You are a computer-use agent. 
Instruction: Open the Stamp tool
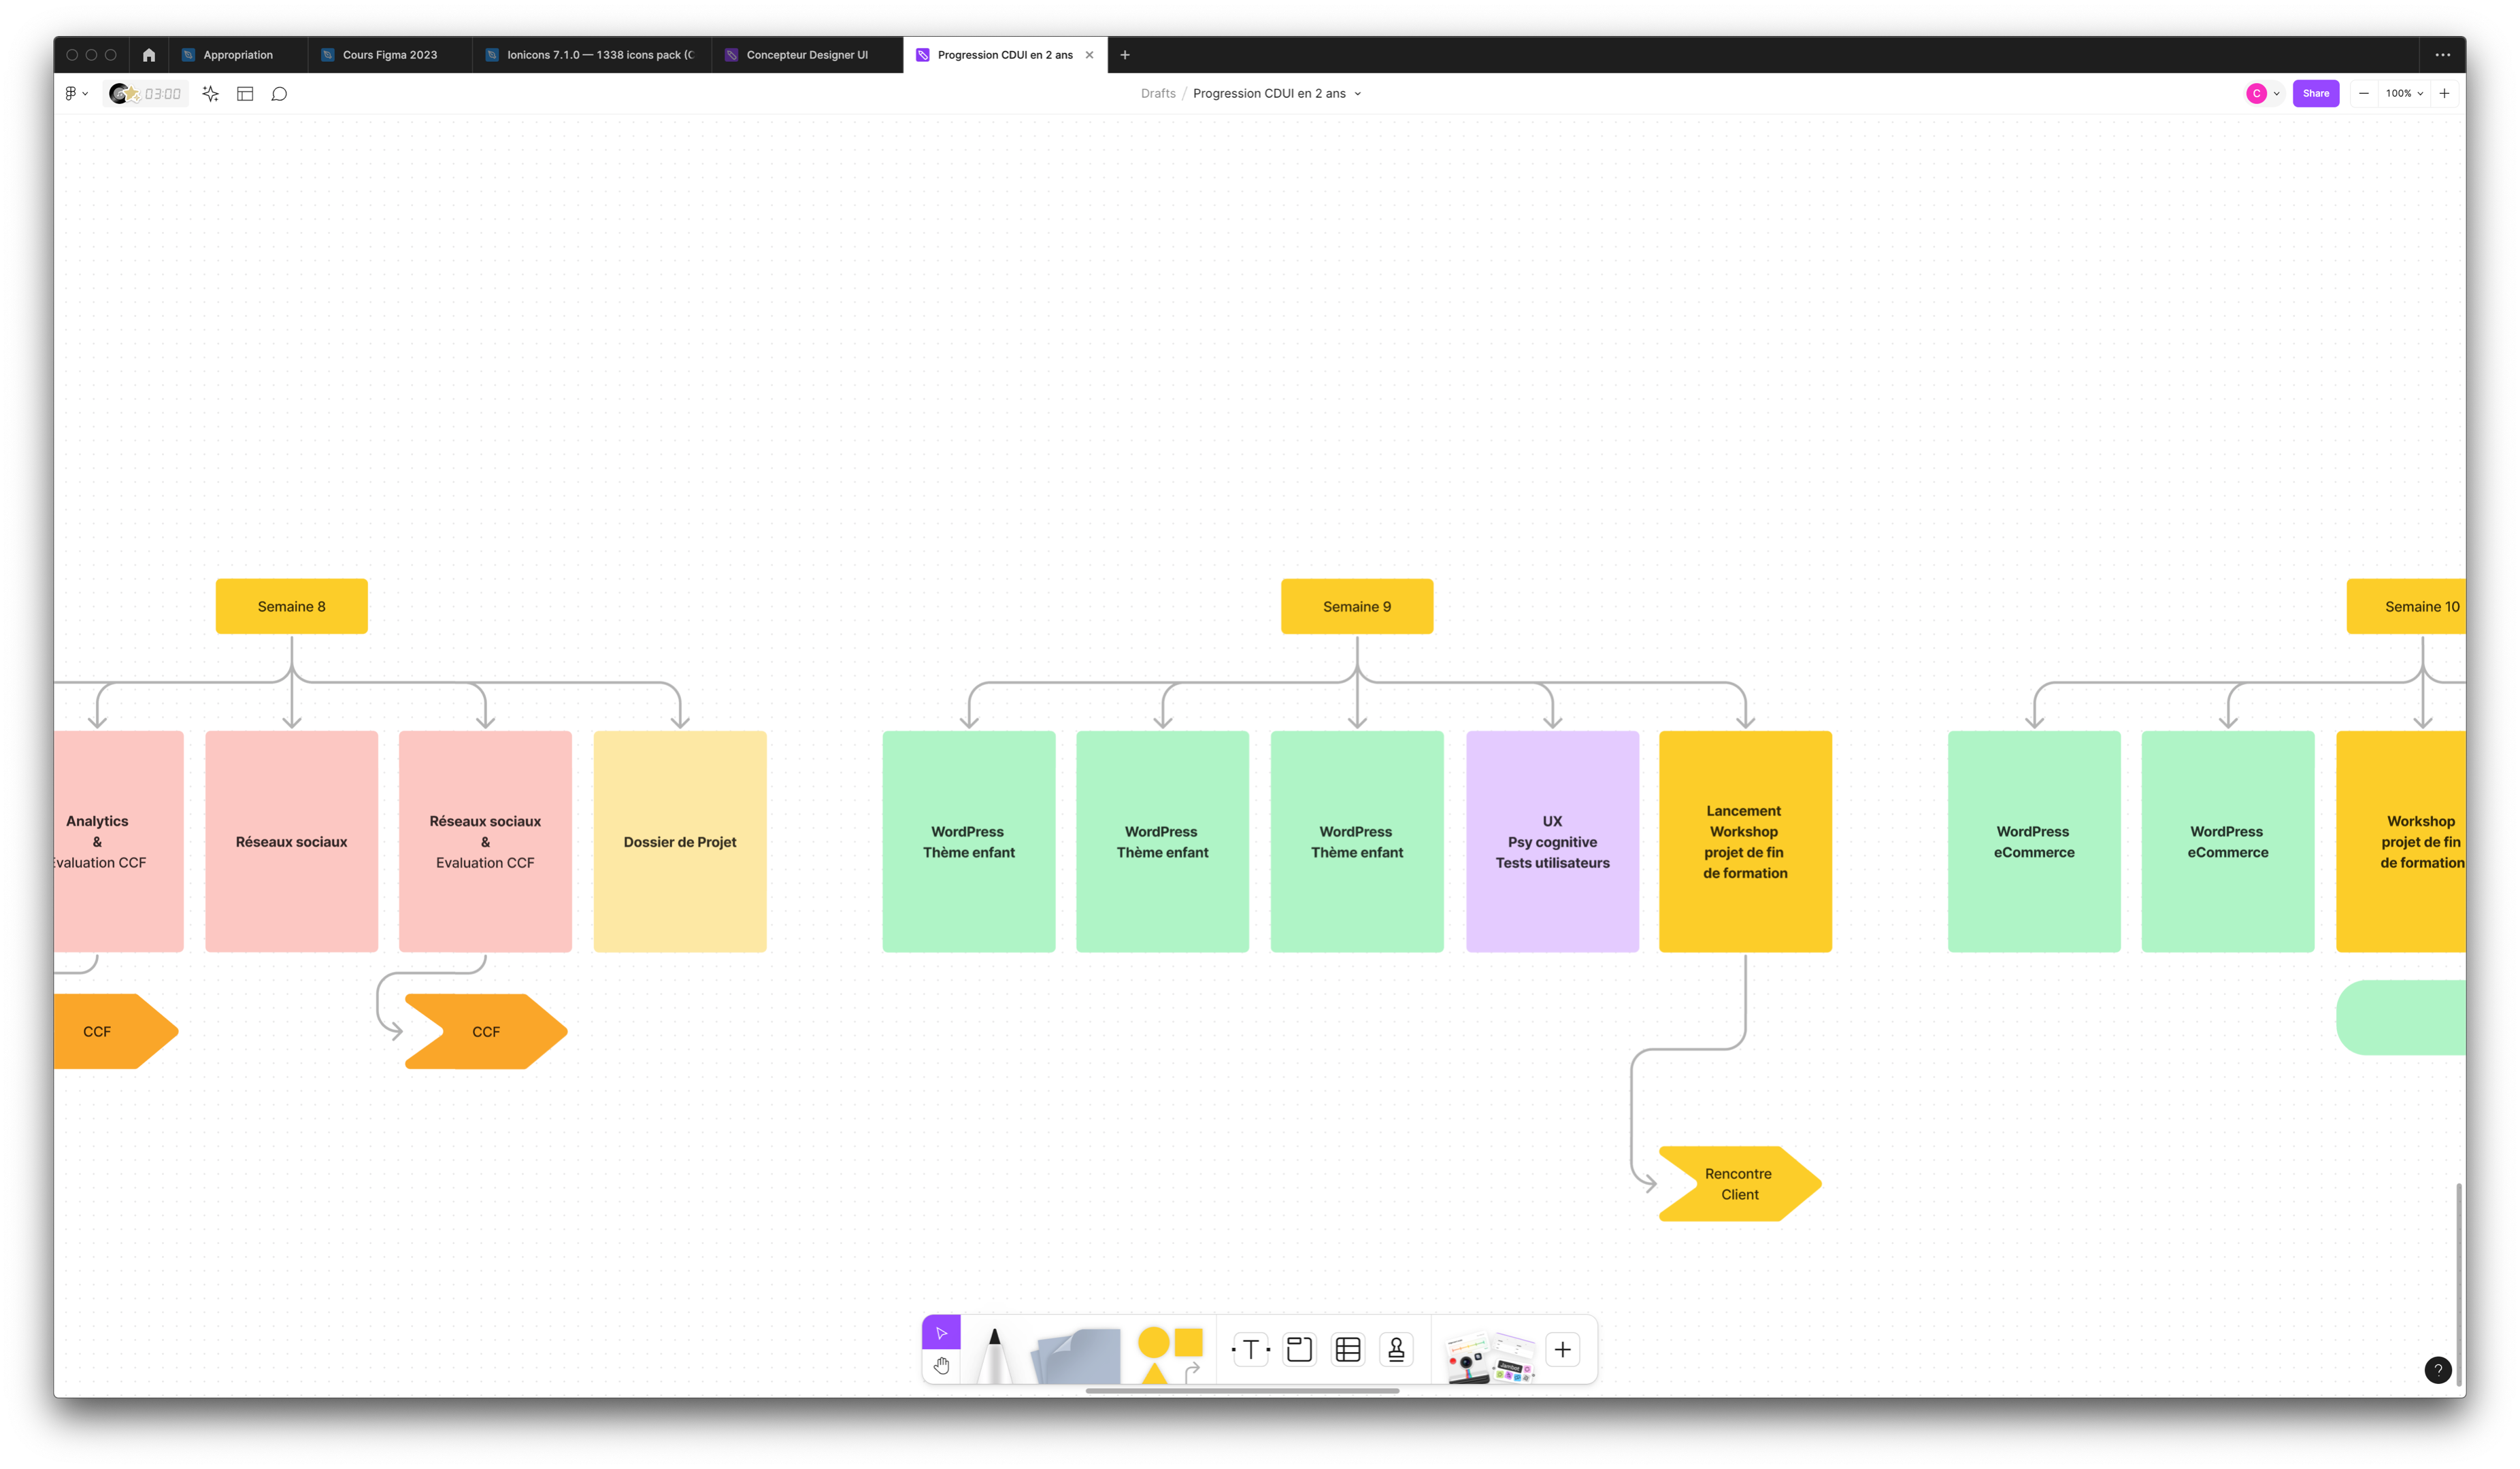point(1396,1350)
